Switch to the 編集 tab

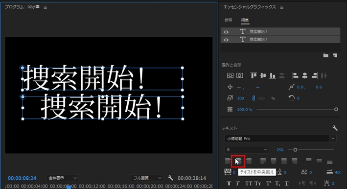pos(245,20)
